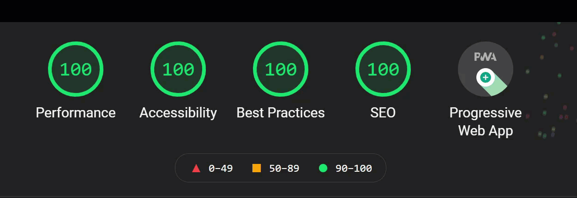Click the green plus badge on PWA icon

click(x=485, y=77)
